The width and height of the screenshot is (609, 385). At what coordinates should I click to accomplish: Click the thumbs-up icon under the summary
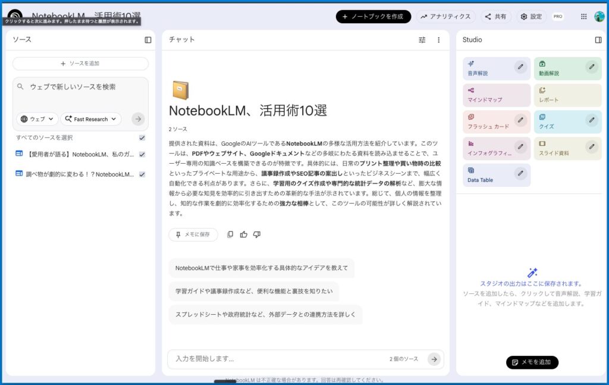click(244, 234)
